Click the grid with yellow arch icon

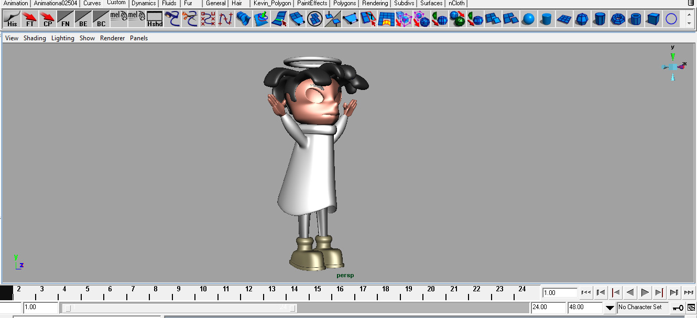coord(386,19)
